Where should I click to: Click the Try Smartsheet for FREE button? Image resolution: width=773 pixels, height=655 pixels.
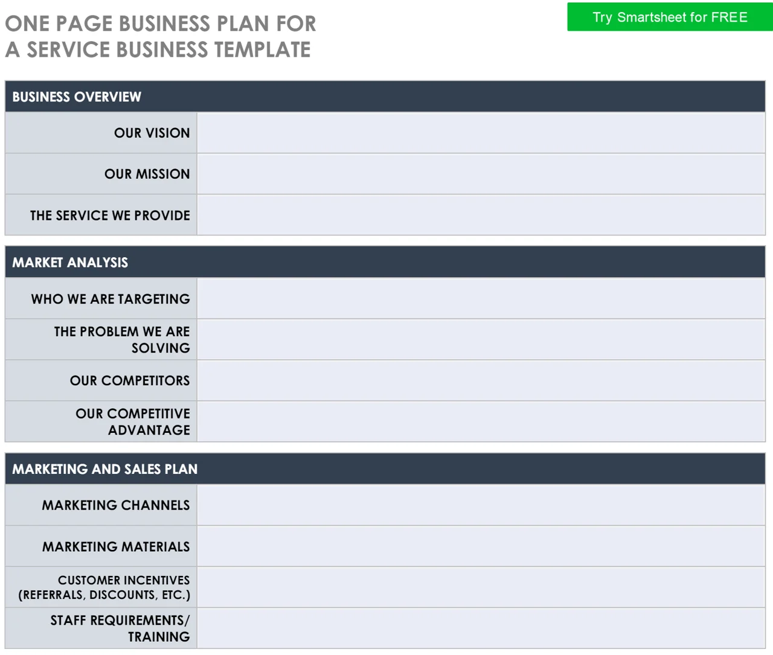(670, 17)
